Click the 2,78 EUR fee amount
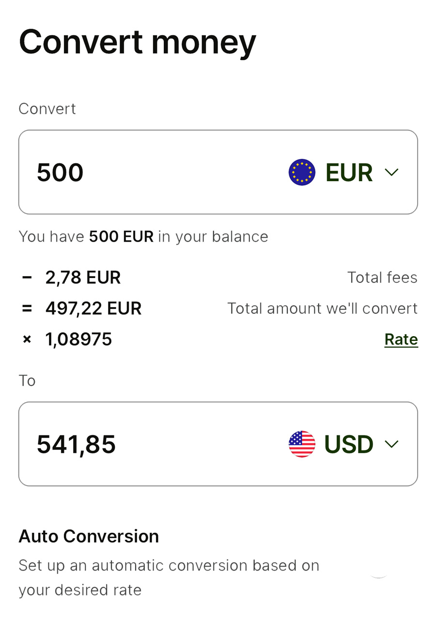 (83, 278)
